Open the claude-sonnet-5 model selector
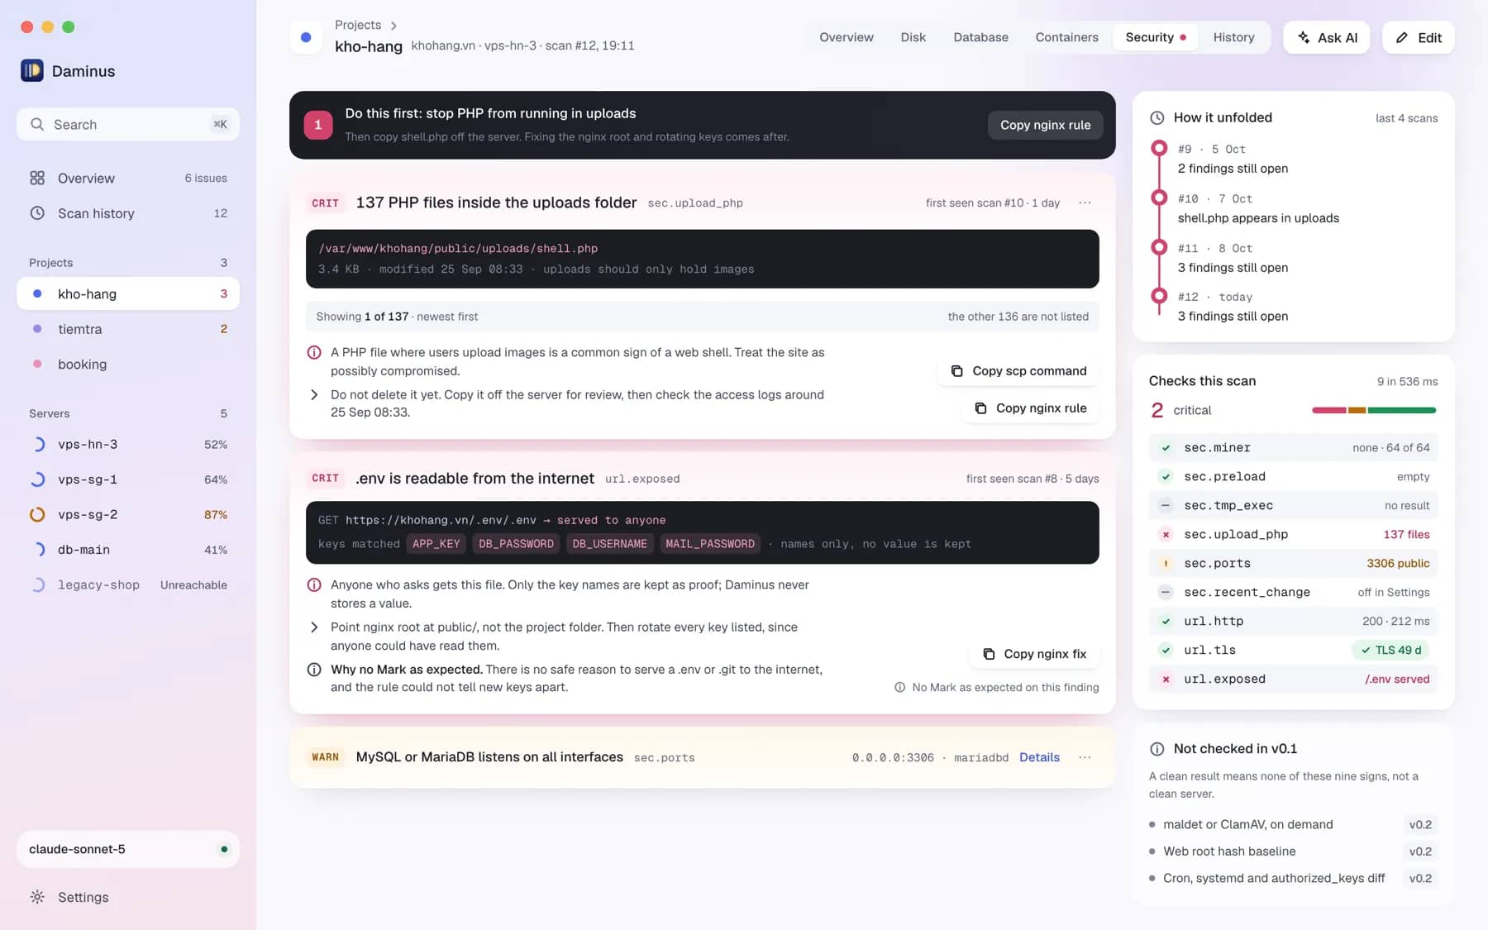Screen dimensions: 1488x930 click(x=128, y=849)
